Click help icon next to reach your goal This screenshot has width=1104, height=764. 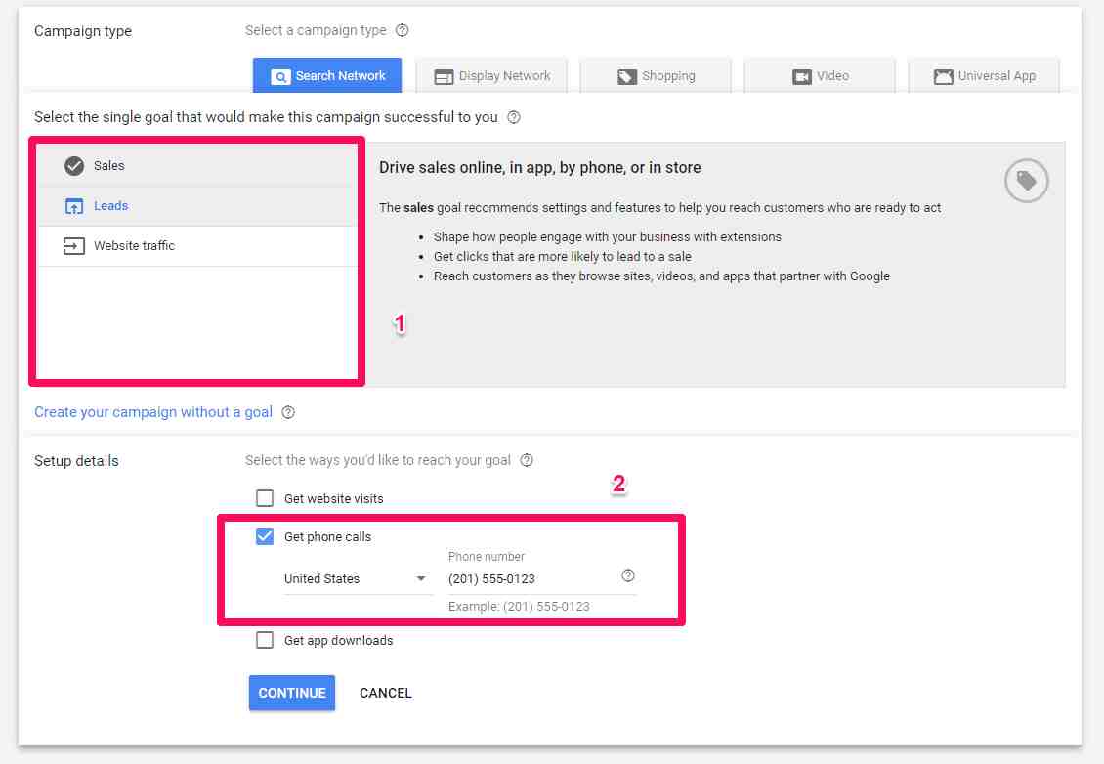[x=528, y=460]
